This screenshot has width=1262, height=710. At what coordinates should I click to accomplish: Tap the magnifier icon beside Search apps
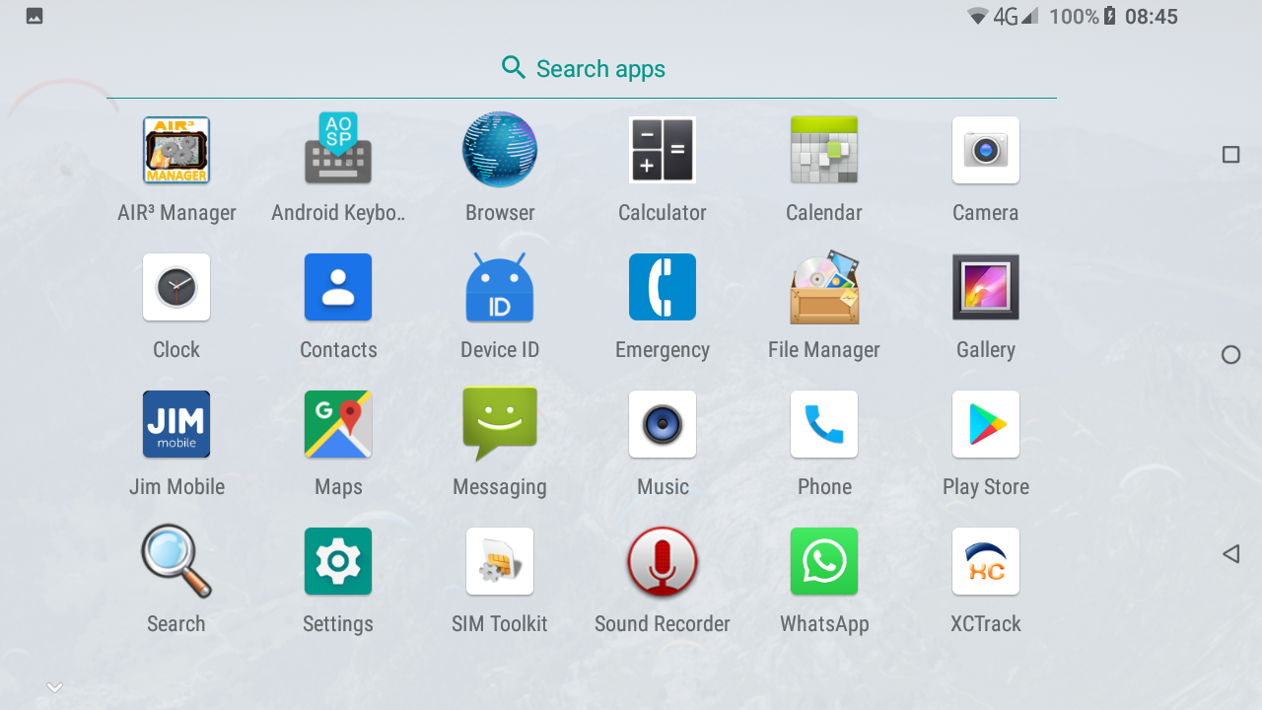[514, 67]
